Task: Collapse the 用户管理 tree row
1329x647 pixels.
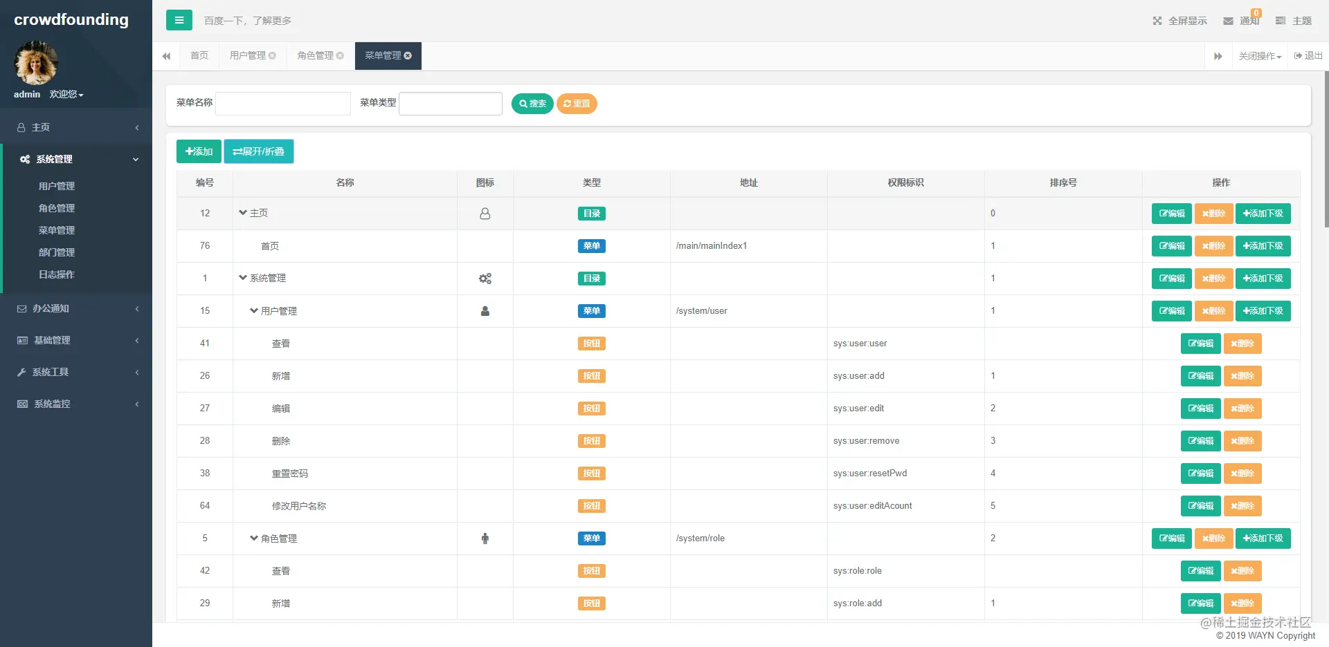Action: click(x=254, y=310)
